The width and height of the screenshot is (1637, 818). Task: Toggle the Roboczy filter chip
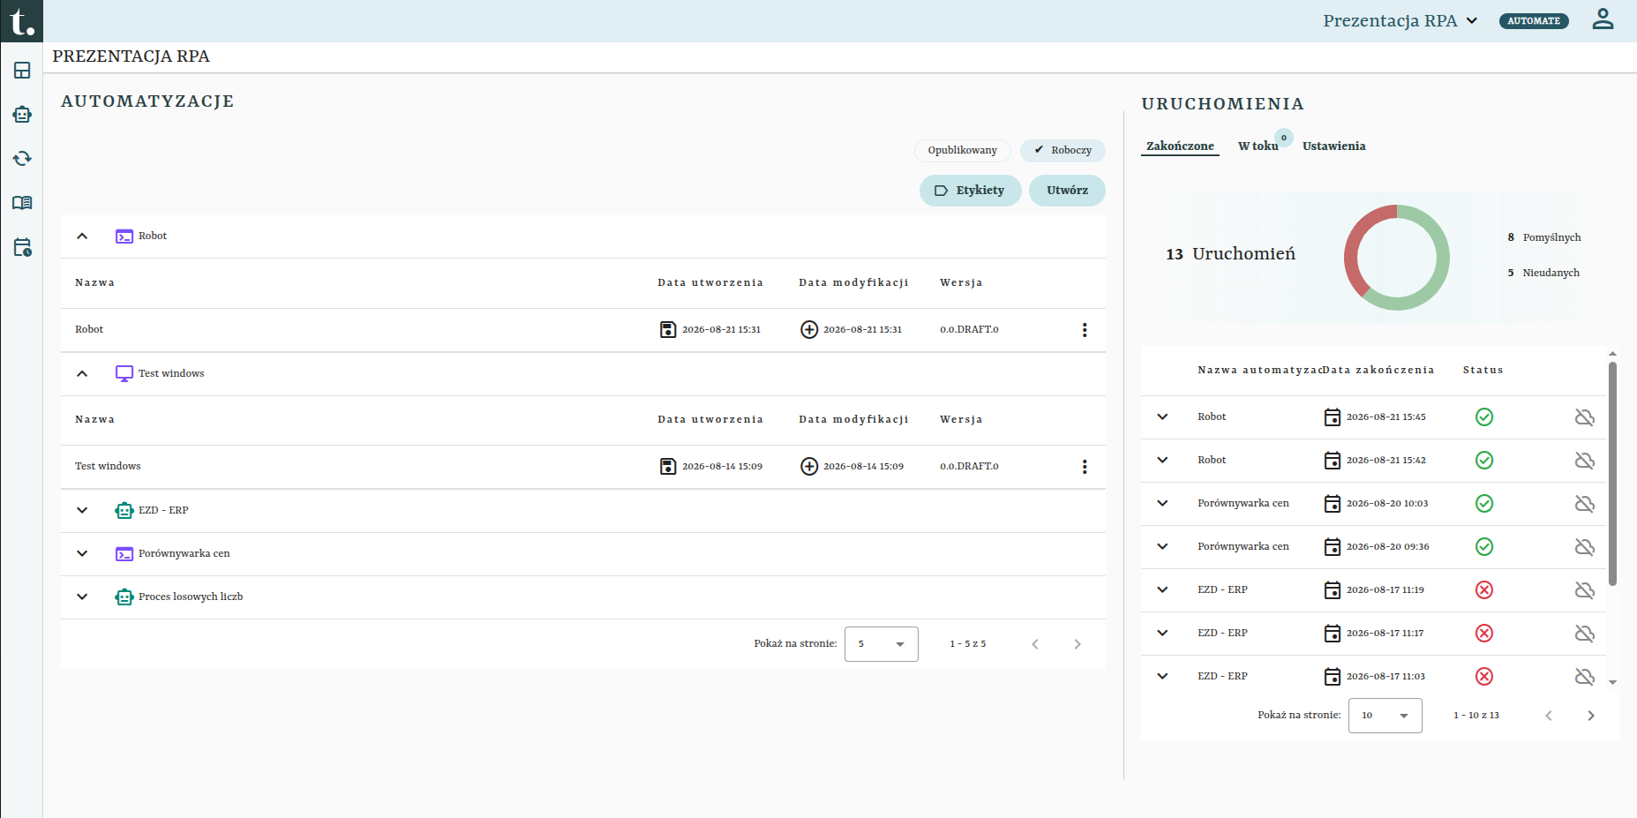click(1063, 150)
